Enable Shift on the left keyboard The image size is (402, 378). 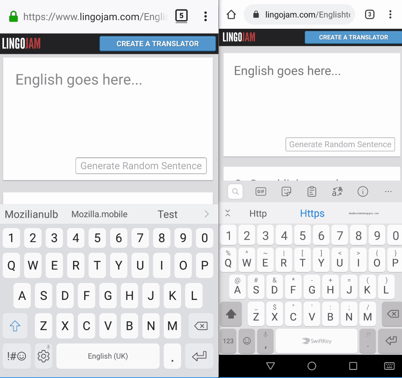[15, 326]
